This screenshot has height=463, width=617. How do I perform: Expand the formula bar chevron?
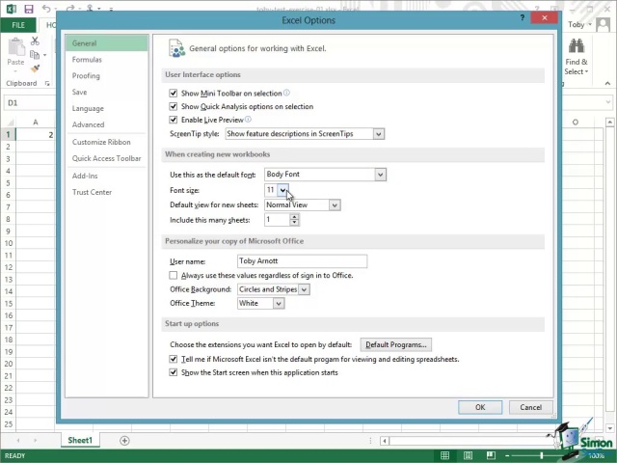coord(608,102)
